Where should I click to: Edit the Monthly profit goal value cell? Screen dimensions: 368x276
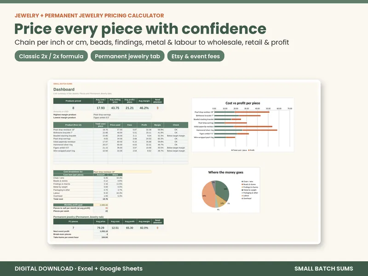coord(101,205)
